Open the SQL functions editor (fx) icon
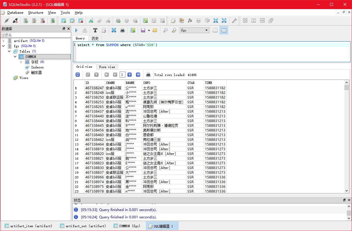This screenshot has height=231, width=352. 190,21
